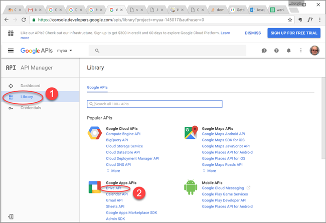Viewport: 326px width, 223px height.
Task: Follow the Learn more link in the banner
Action: [x=225, y=33]
